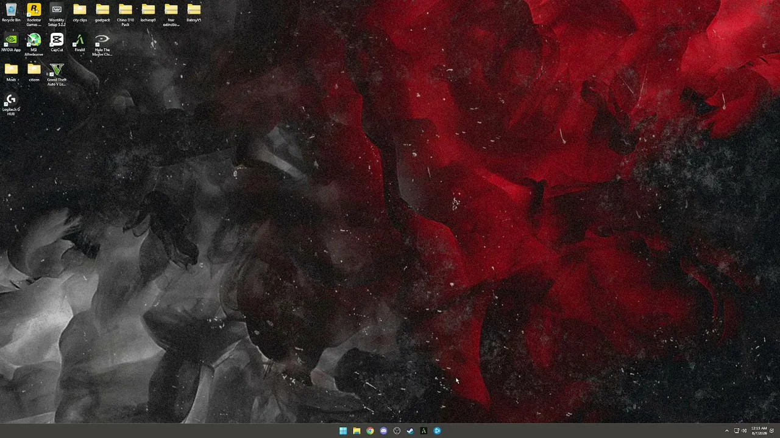Select the Wootility Setup 5.2.2 installer icon
Image resolution: width=780 pixels, height=438 pixels.
tap(57, 15)
